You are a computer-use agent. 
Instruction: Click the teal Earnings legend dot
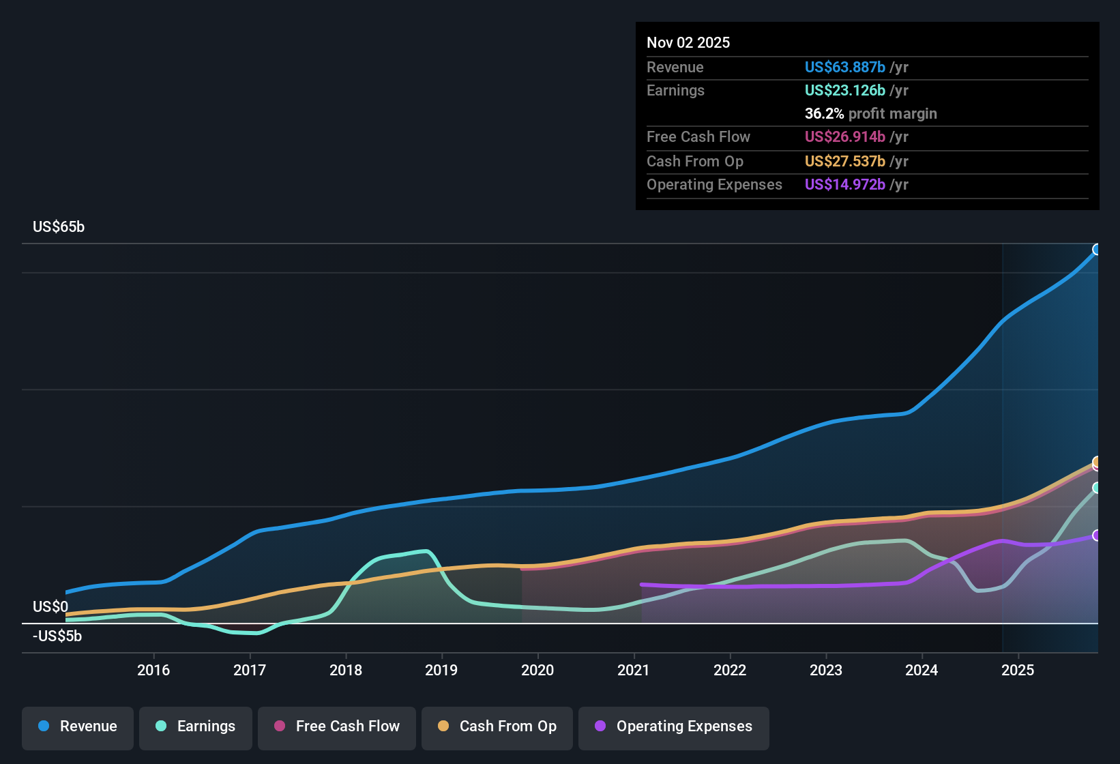click(160, 726)
